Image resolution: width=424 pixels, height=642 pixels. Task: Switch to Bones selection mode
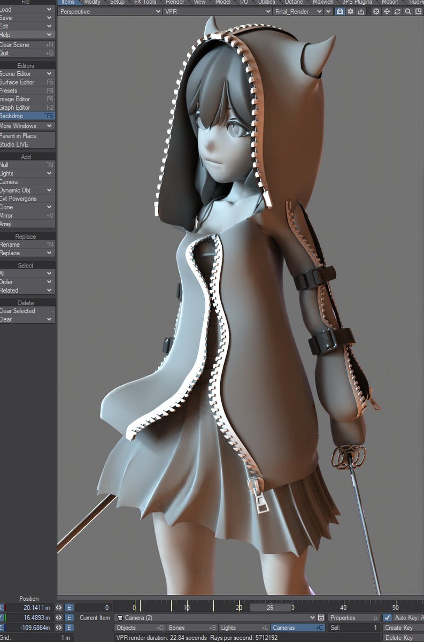click(192, 628)
